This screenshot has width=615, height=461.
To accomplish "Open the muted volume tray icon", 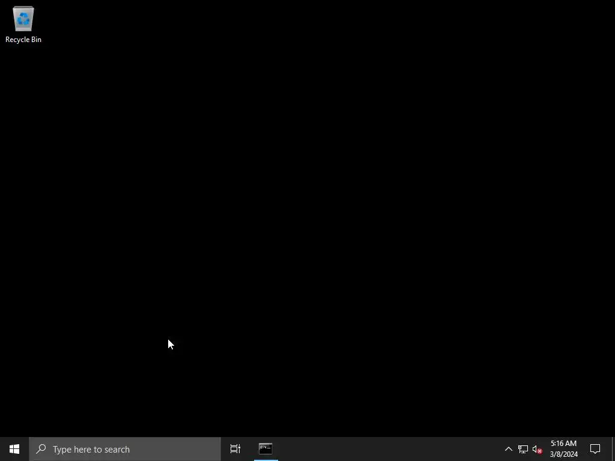I will coord(537,449).
